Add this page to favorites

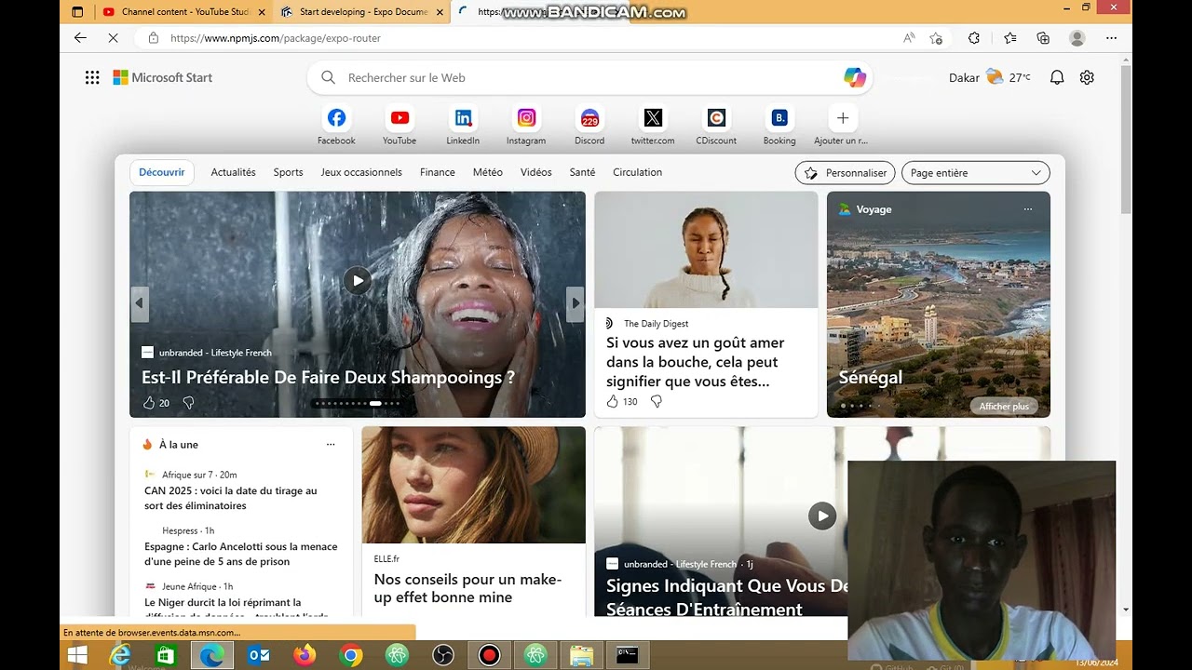(x=936, y=38)
